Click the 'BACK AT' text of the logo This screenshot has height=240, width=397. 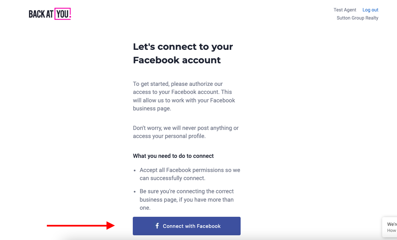pyautogui.click(x=41, y=14)
